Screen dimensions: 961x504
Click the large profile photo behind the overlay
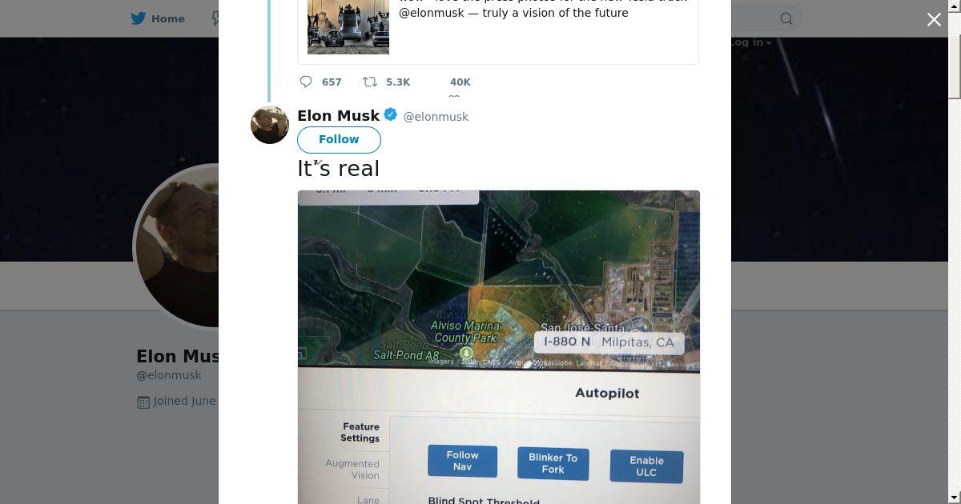click(178, 246)
